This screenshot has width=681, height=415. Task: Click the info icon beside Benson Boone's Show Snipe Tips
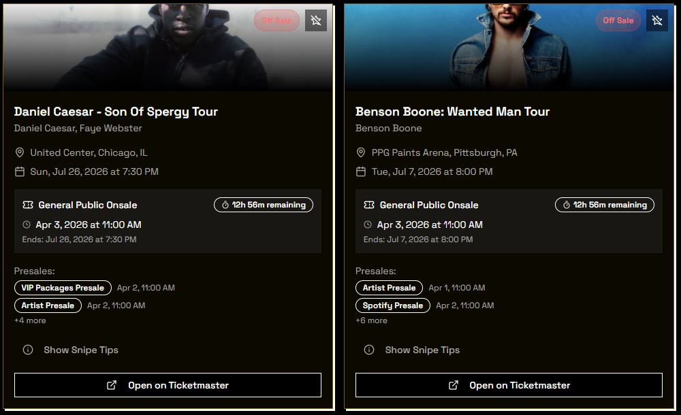click(x=369, y=350)
